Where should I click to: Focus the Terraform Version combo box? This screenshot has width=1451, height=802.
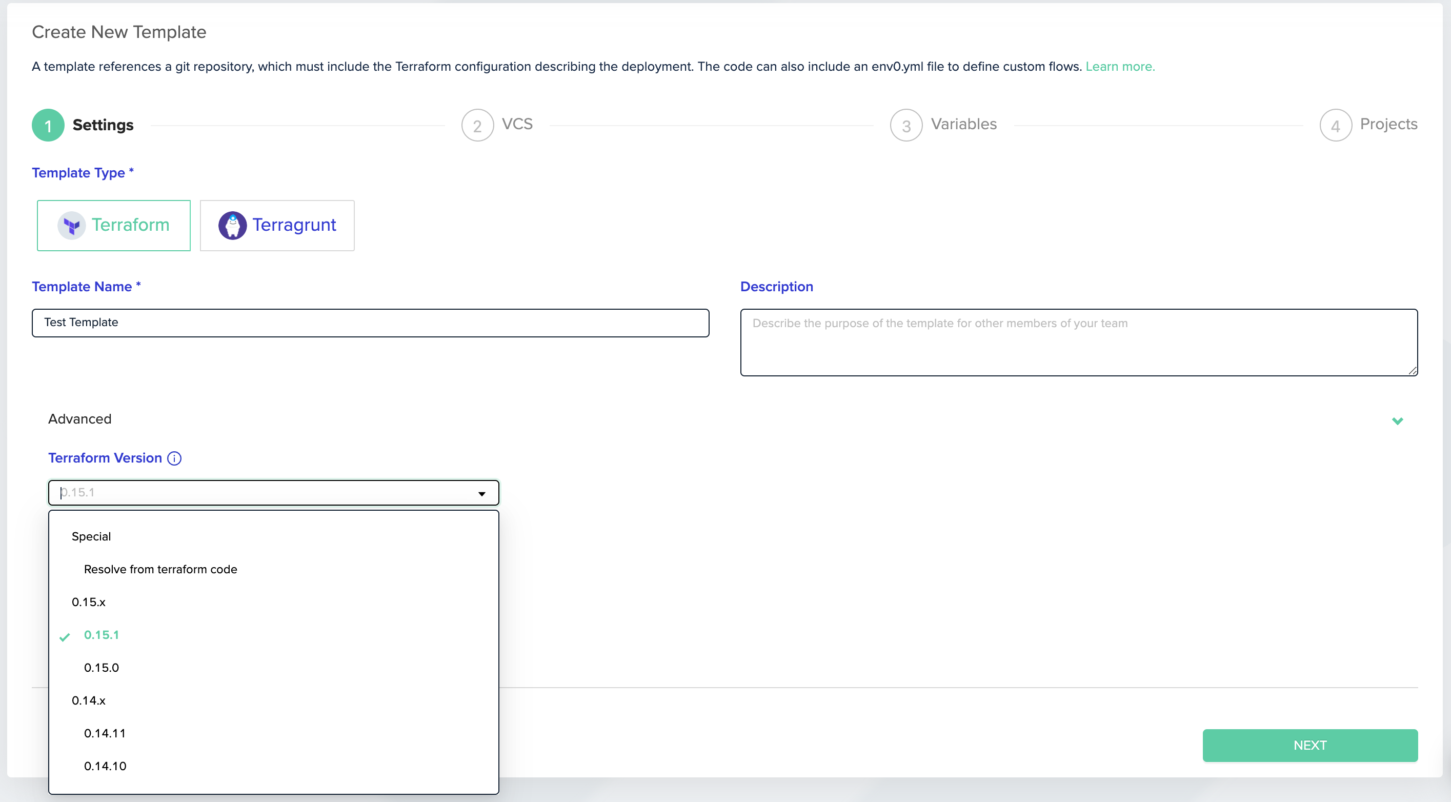pos(274,493)
